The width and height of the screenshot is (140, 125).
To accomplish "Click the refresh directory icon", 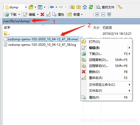I will coord(91,7).
